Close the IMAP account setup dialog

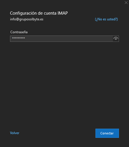coord(126,3)
